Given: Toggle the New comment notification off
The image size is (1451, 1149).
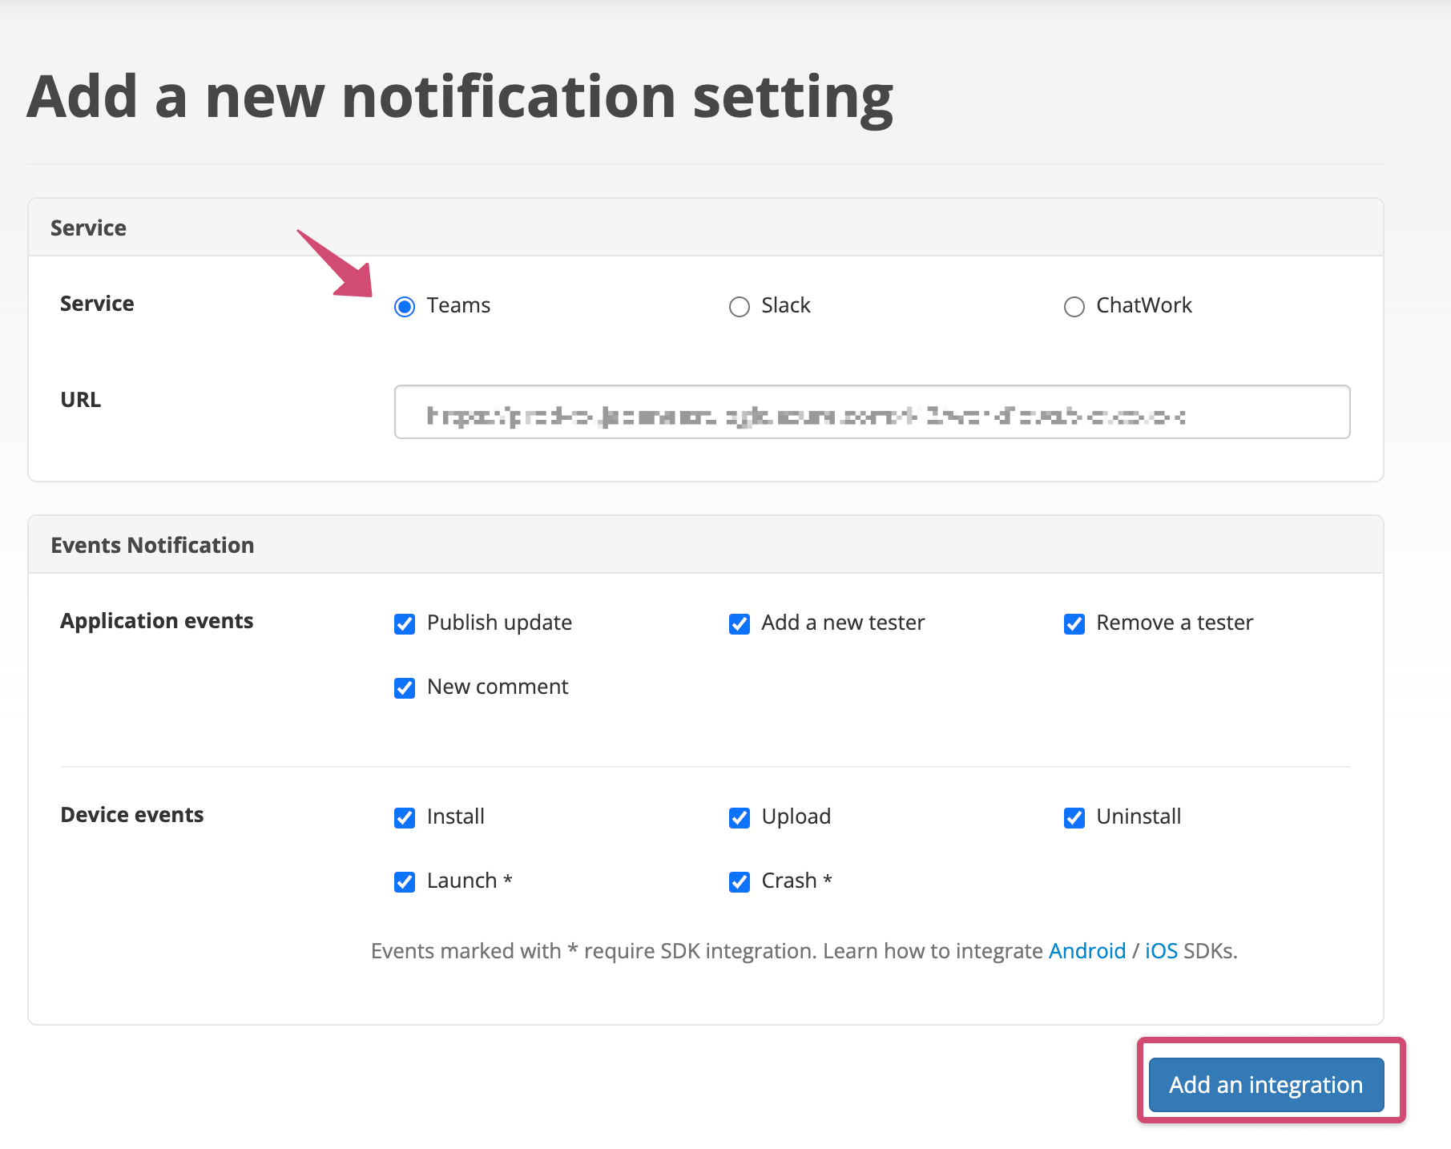Looking at the screenshot, I should 405,687.
